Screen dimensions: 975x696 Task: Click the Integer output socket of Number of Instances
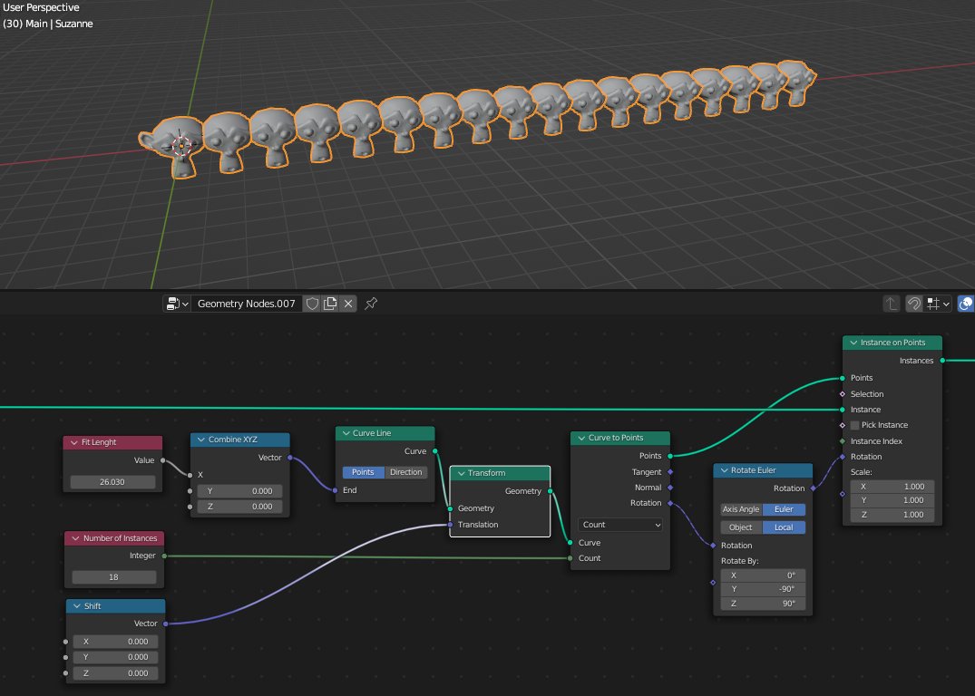pos(164,556)
